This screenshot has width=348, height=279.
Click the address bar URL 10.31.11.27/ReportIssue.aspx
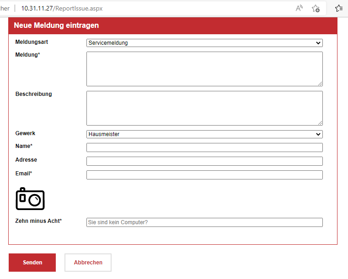pos(62,8)
